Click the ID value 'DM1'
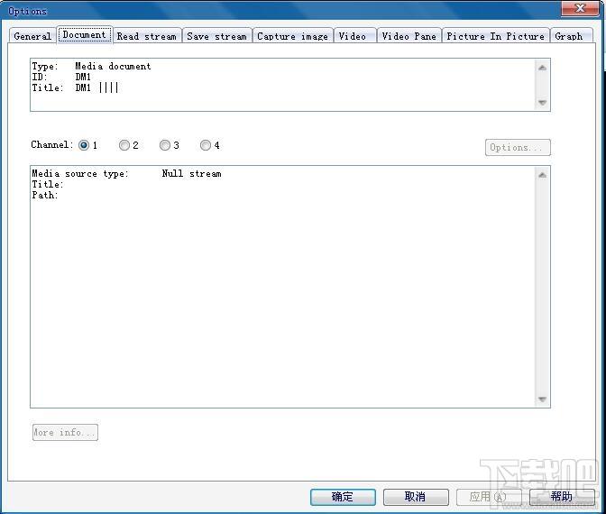 pyautogui.click(x=83, y=77)
